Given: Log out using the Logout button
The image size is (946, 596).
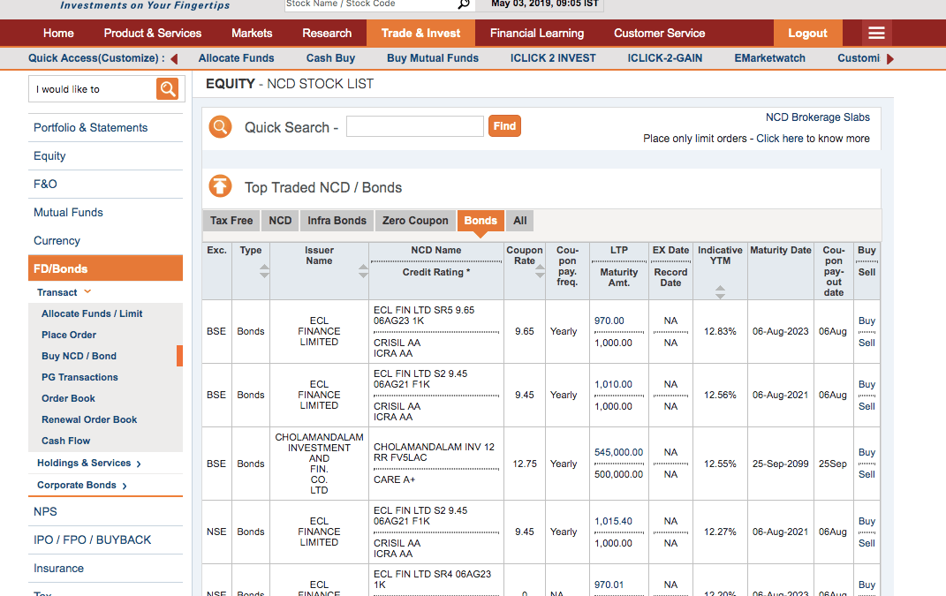Looking at the screenshot, I should click(807, 34).
